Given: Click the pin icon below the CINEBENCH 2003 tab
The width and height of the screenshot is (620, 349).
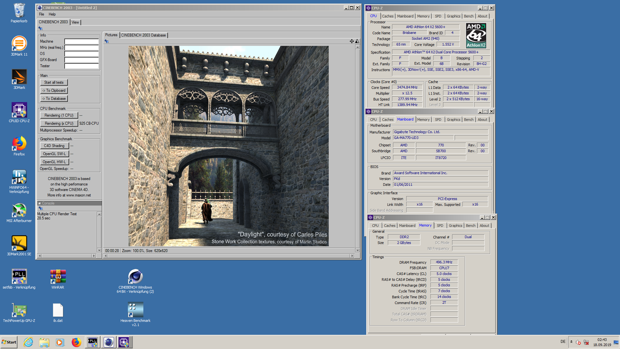Looking at the screenshot, I should (41, 28).
